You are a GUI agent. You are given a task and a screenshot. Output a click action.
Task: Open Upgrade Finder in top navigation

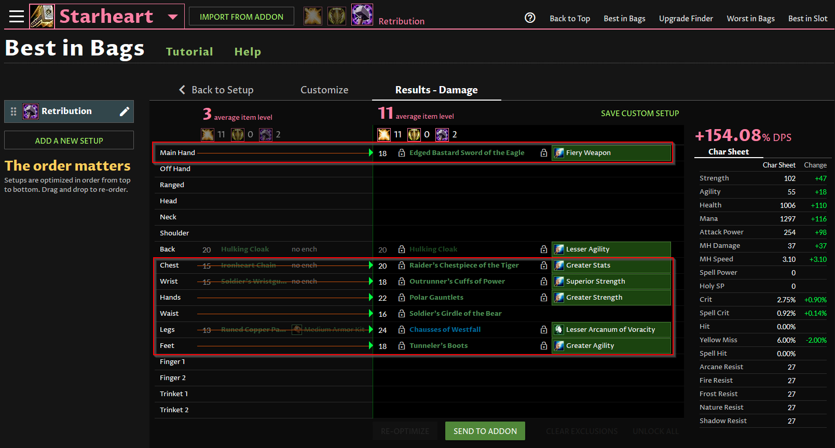click(686, 19)
